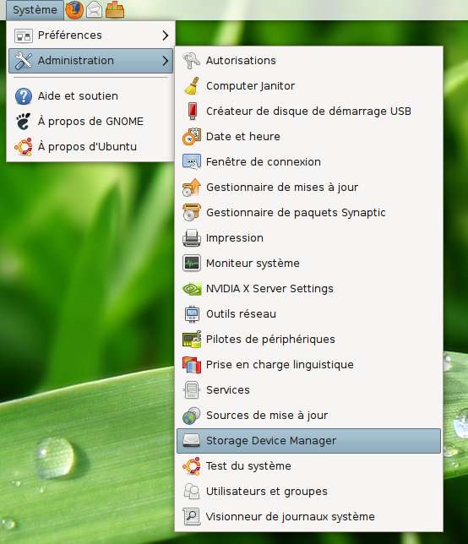Open Créateur de disque de démarrage USB
This screenshot has height=544, width=468.
(309, 112)
